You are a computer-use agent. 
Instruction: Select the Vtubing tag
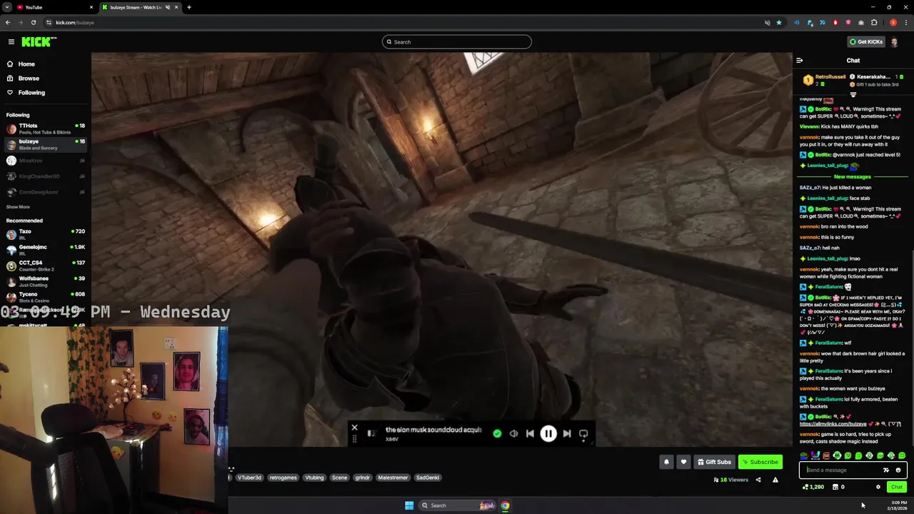314,478
